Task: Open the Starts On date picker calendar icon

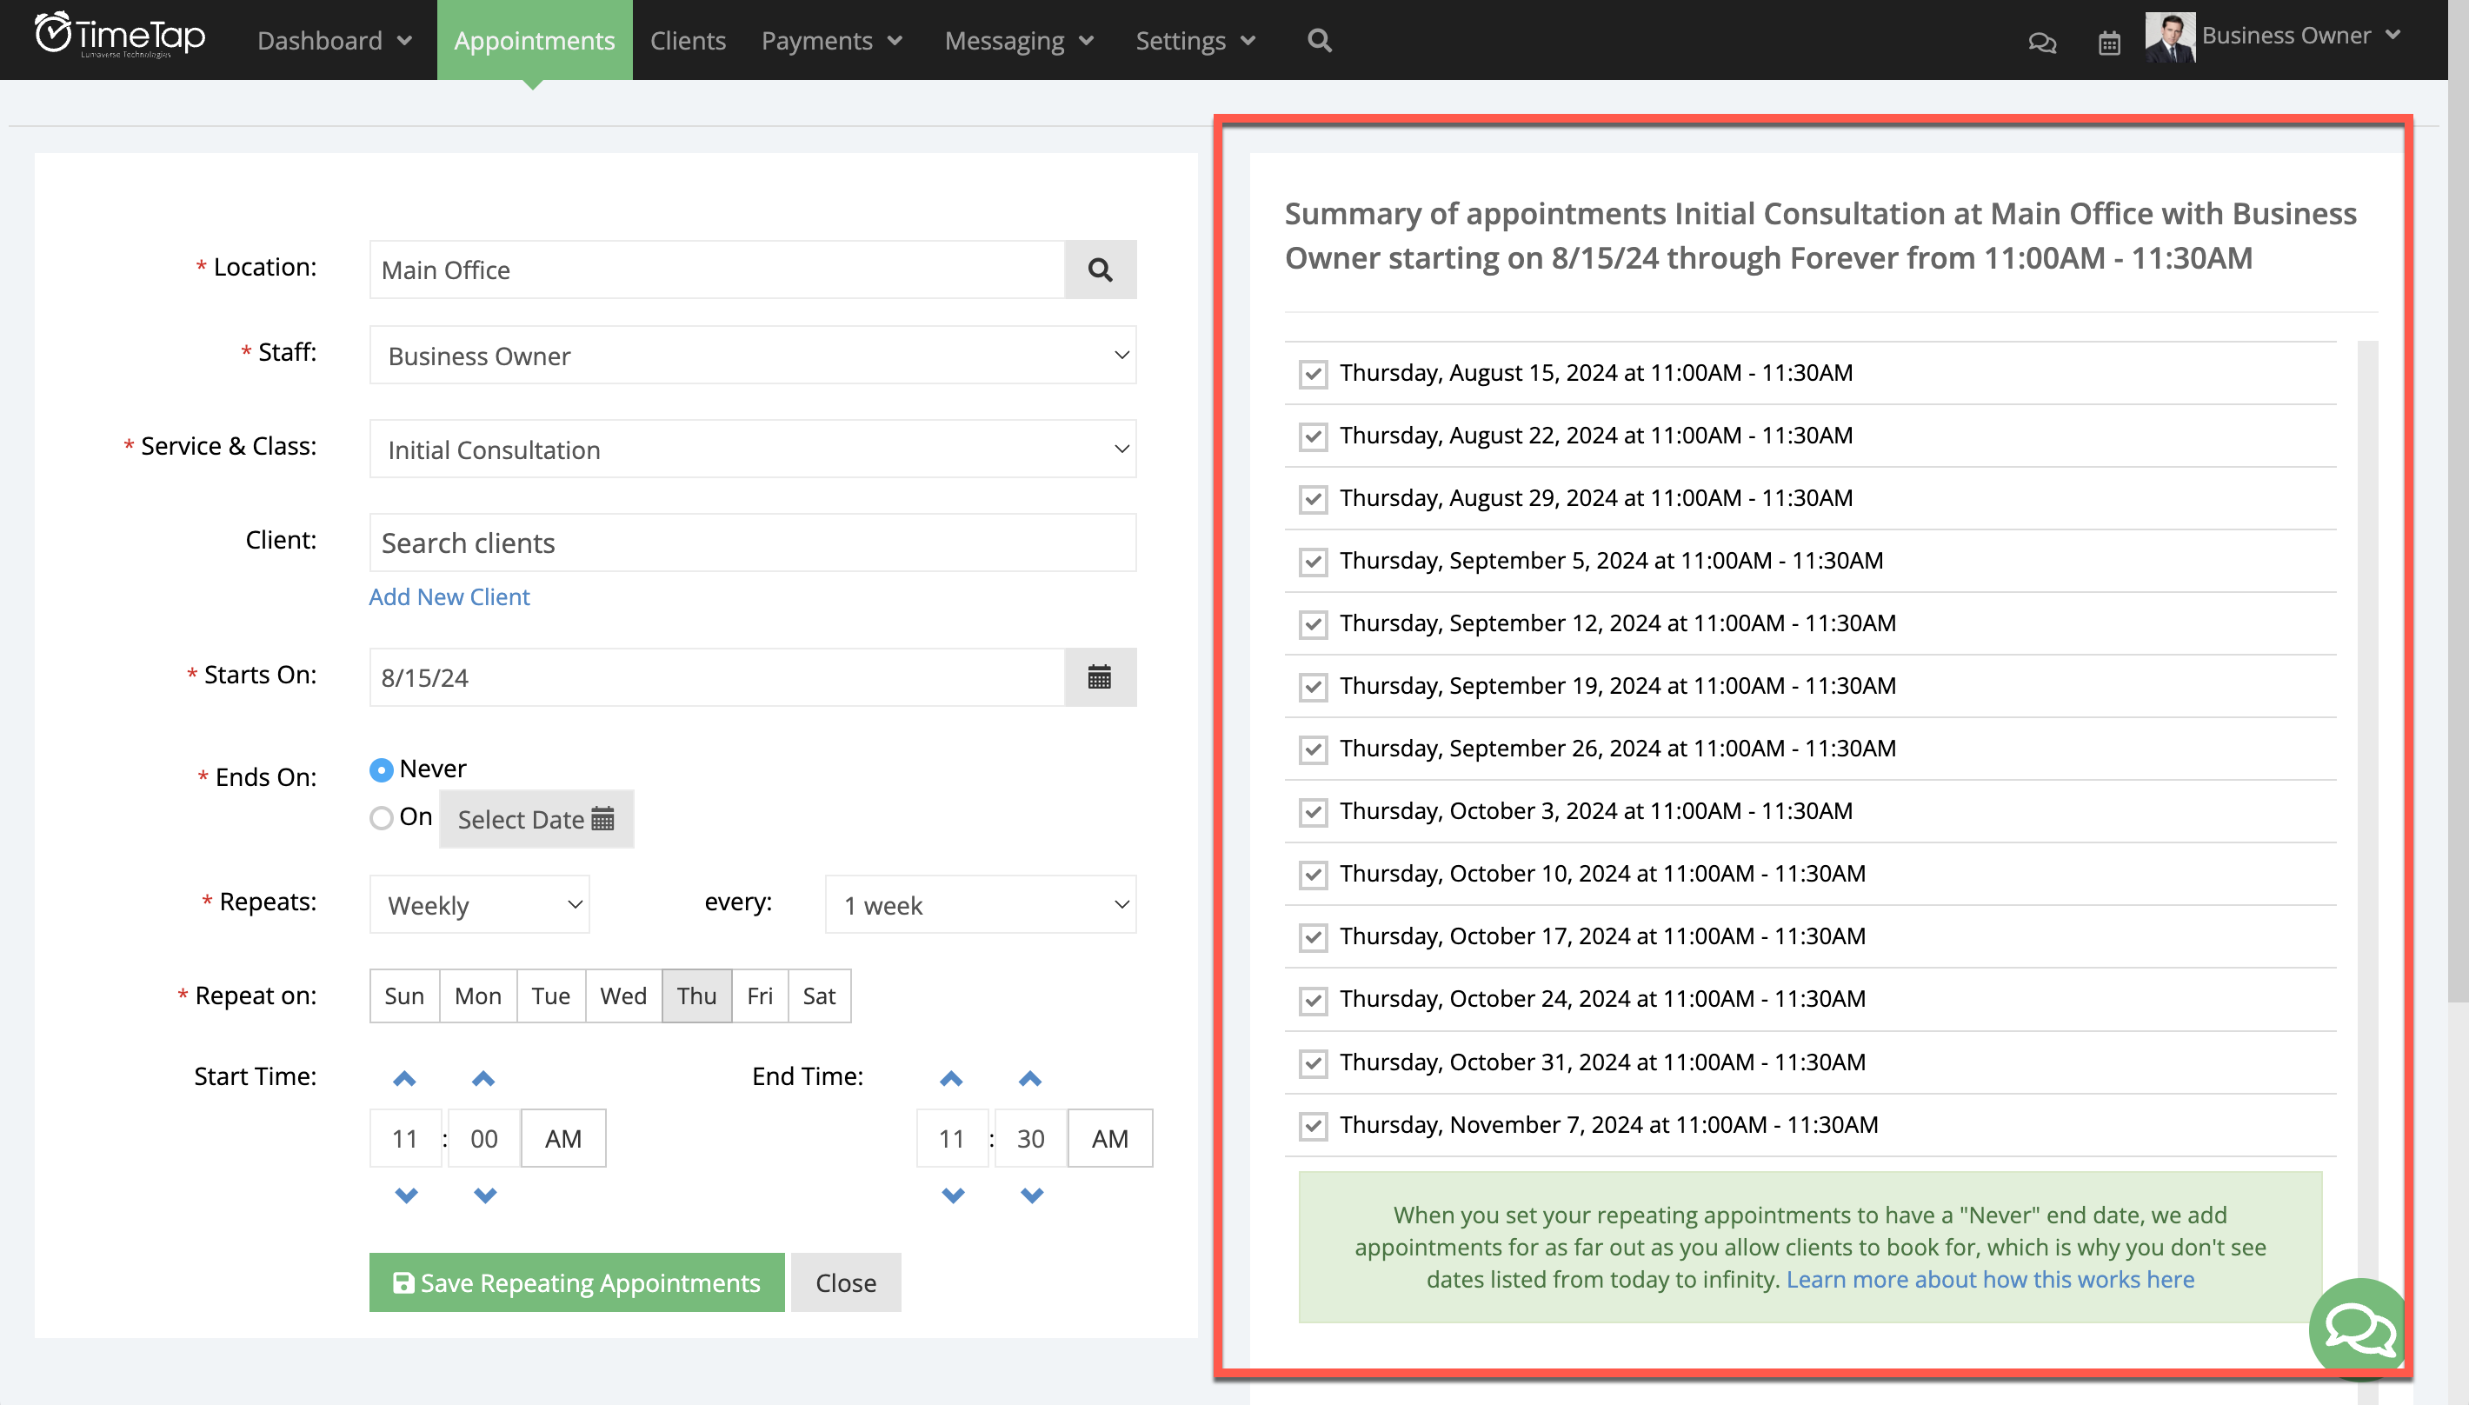Action: click(1100, 676)
